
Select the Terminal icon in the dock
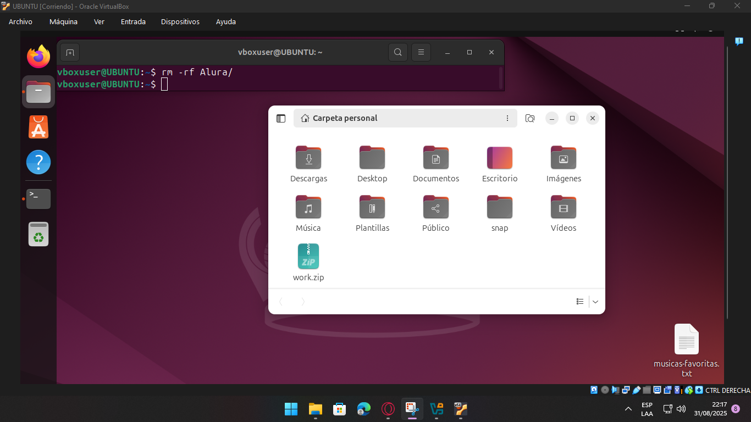tap(38, 199)
